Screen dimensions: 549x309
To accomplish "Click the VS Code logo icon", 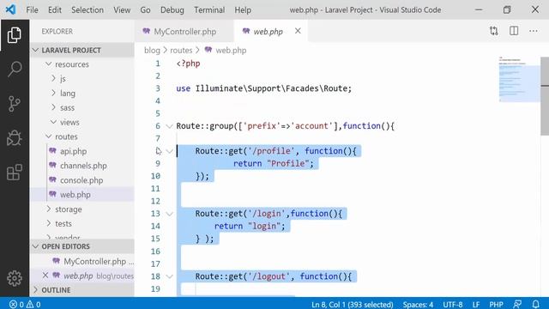I will pos(11,9).
